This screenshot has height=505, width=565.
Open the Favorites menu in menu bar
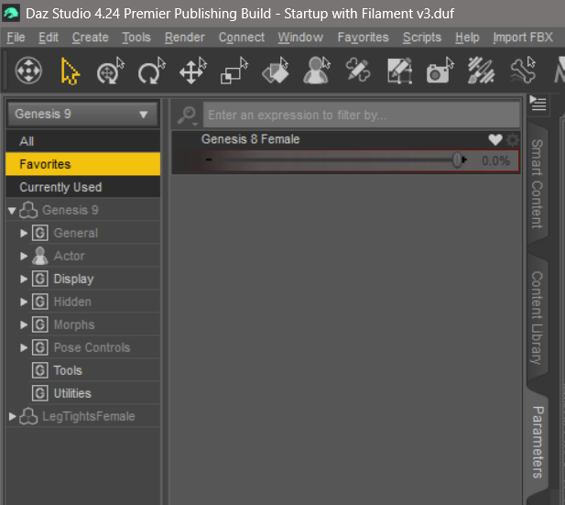[x=363, y=38]
